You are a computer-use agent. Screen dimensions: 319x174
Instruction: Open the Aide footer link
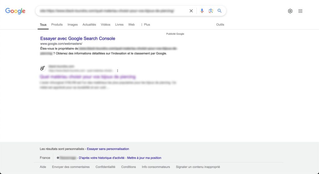pyautogui.click(x=43, y=167)
